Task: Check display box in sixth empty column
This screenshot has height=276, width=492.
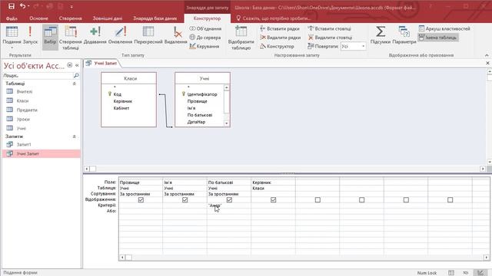Action: point(362,199)
